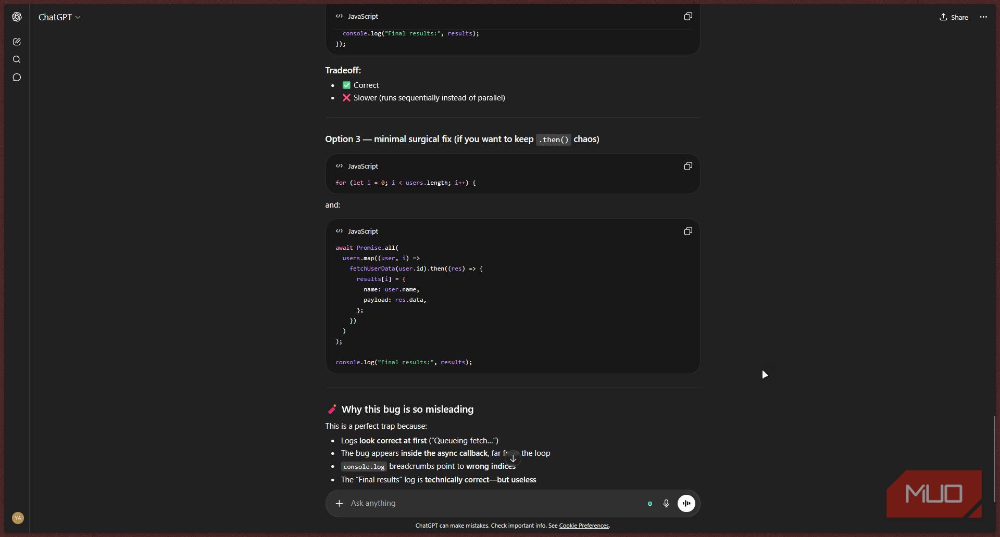Open the Cookie Preferences link
The image size is (1000, 537).
point(583,526)
